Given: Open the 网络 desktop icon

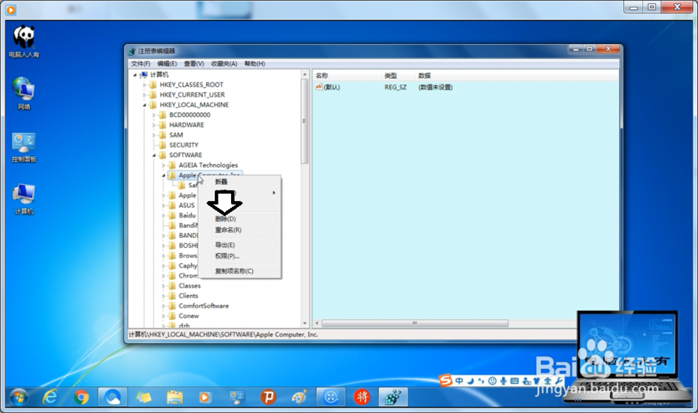Looking at the screenshot, I should click(x=24, y=93).
